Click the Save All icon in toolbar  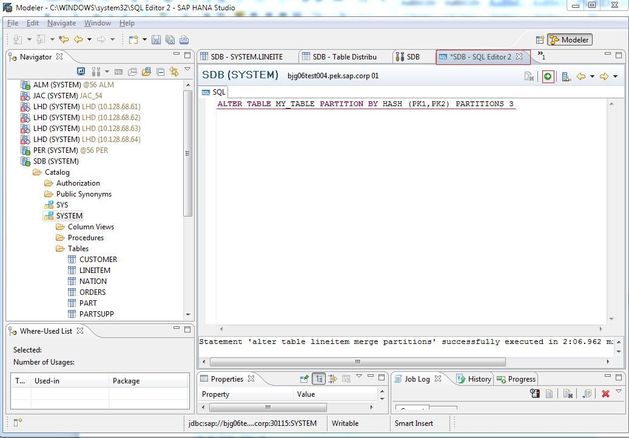[170, 39]
